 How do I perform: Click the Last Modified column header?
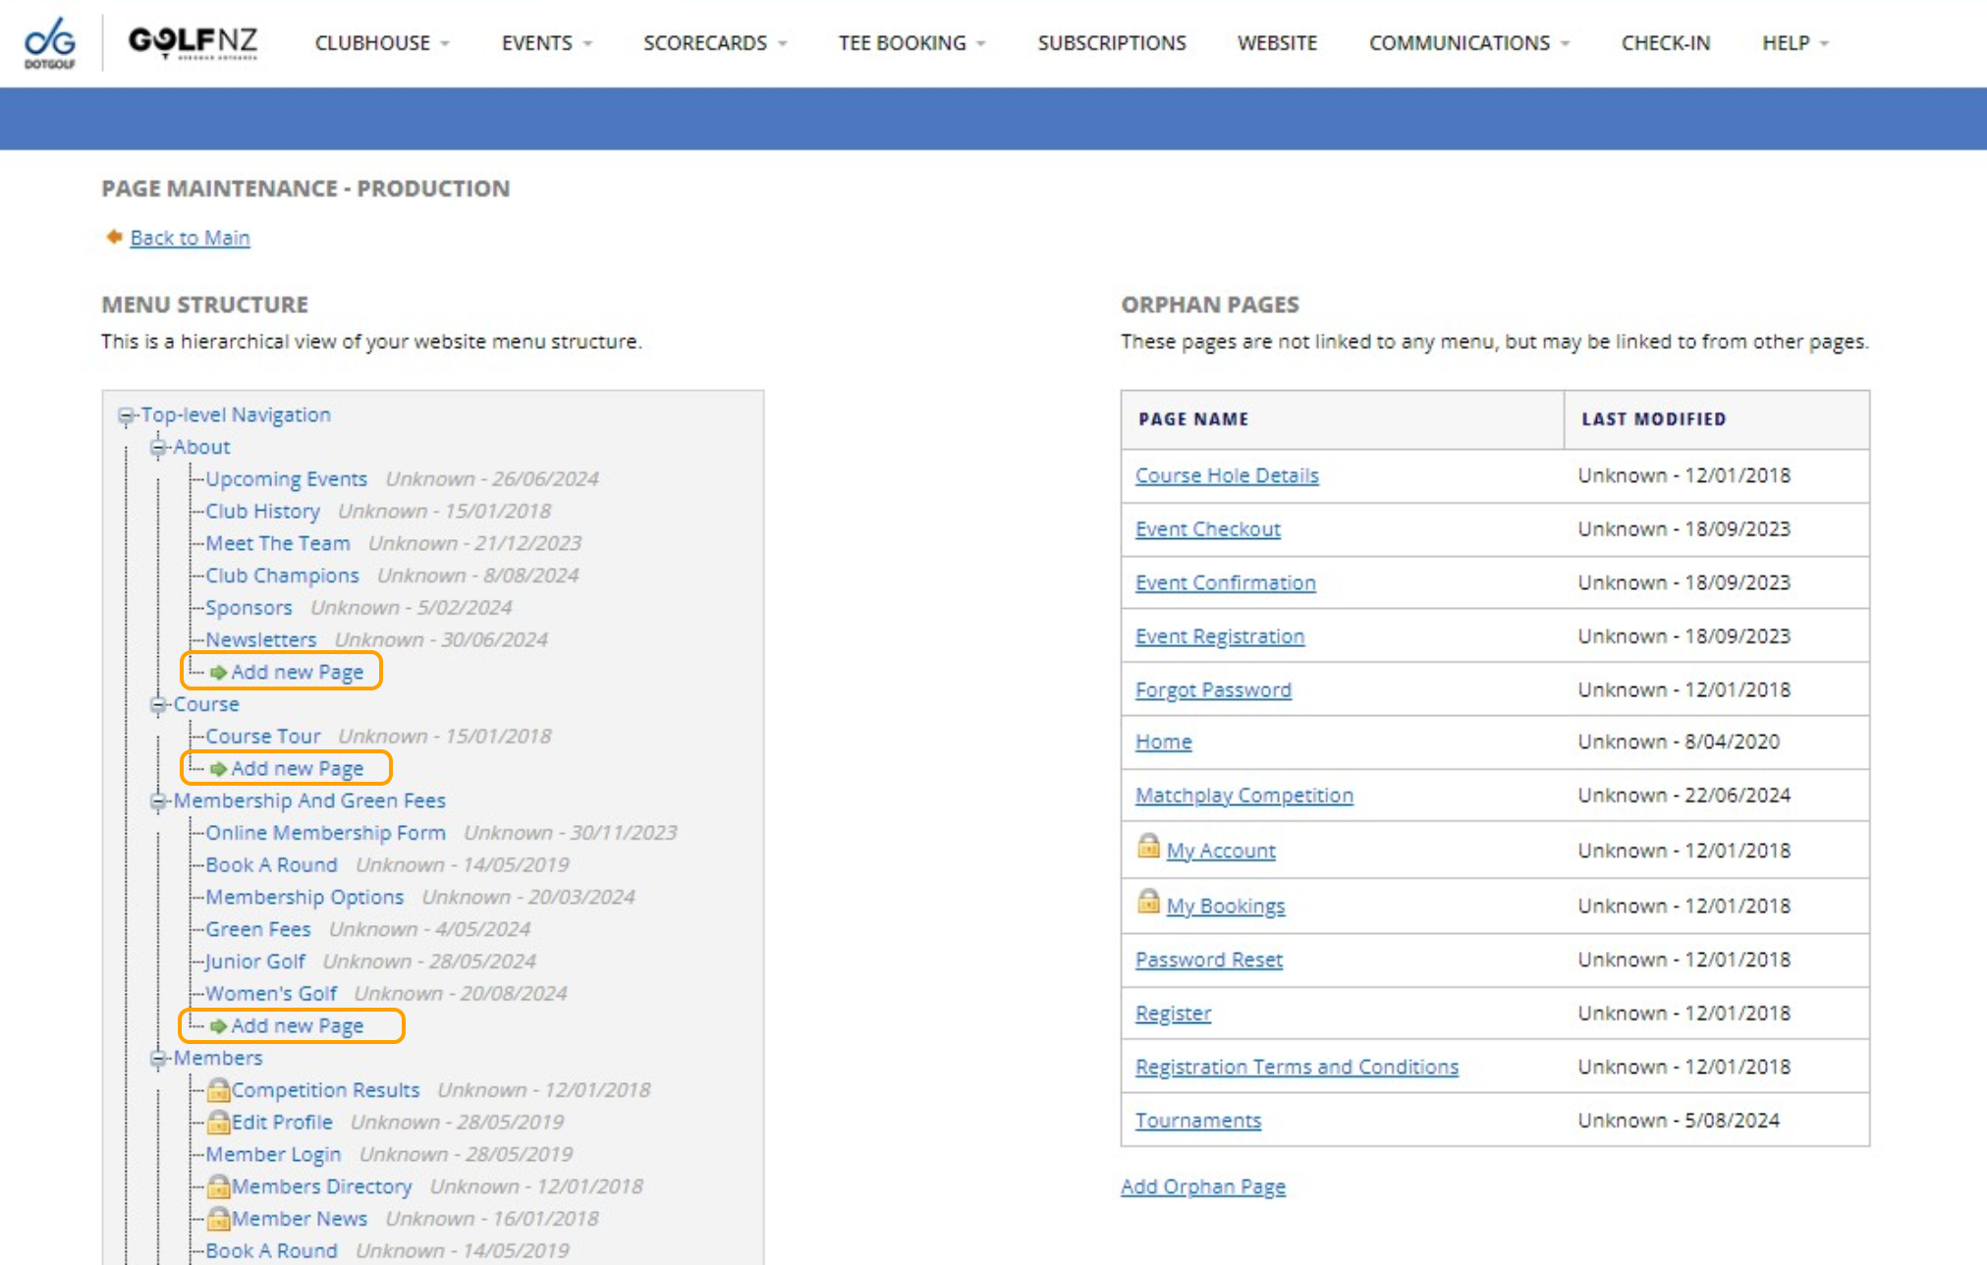[1653, 419]
